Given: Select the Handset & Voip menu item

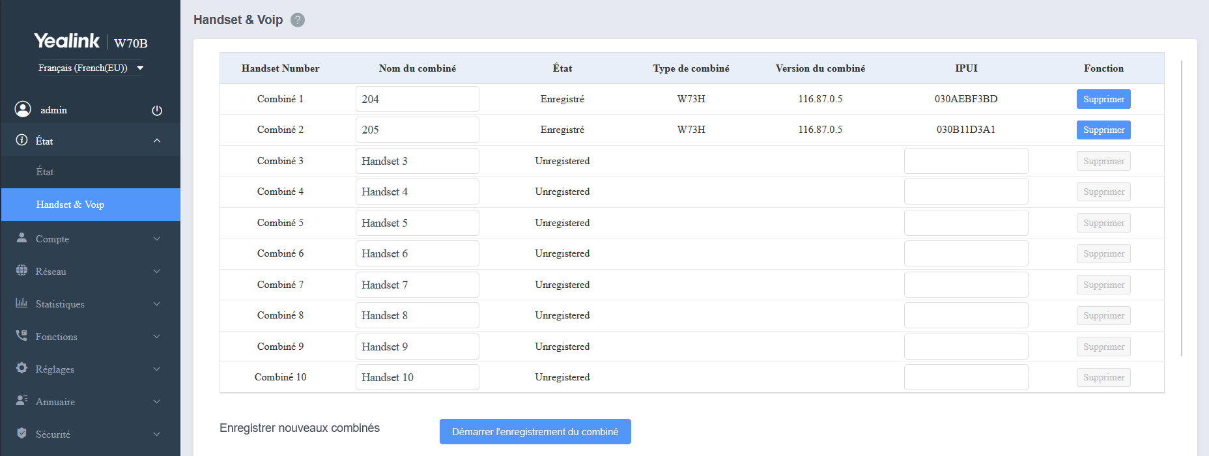Looking at the screenshot, I should click(x=70, y=205).
